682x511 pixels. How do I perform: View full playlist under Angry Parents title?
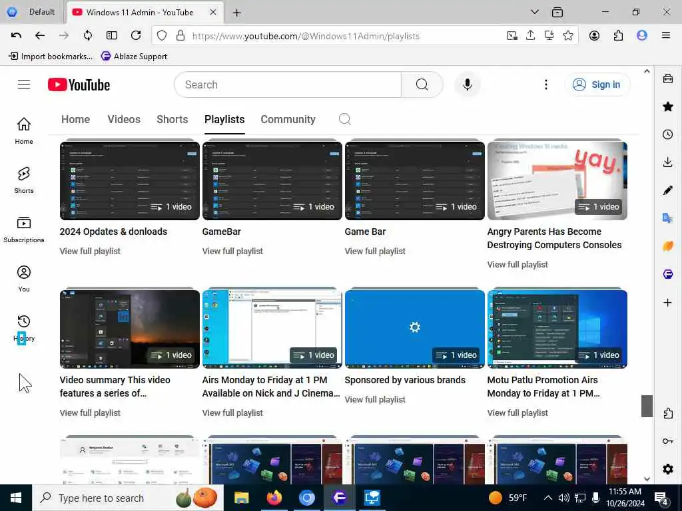(517, 265)
